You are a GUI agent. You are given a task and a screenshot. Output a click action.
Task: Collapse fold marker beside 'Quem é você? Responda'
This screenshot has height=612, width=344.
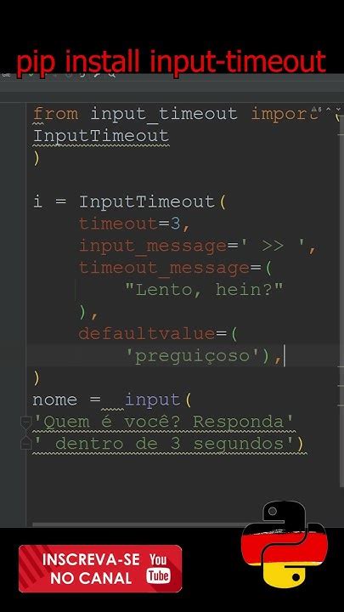[25, 422]
